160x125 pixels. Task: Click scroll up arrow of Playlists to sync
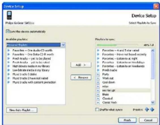tap(153, 50)
